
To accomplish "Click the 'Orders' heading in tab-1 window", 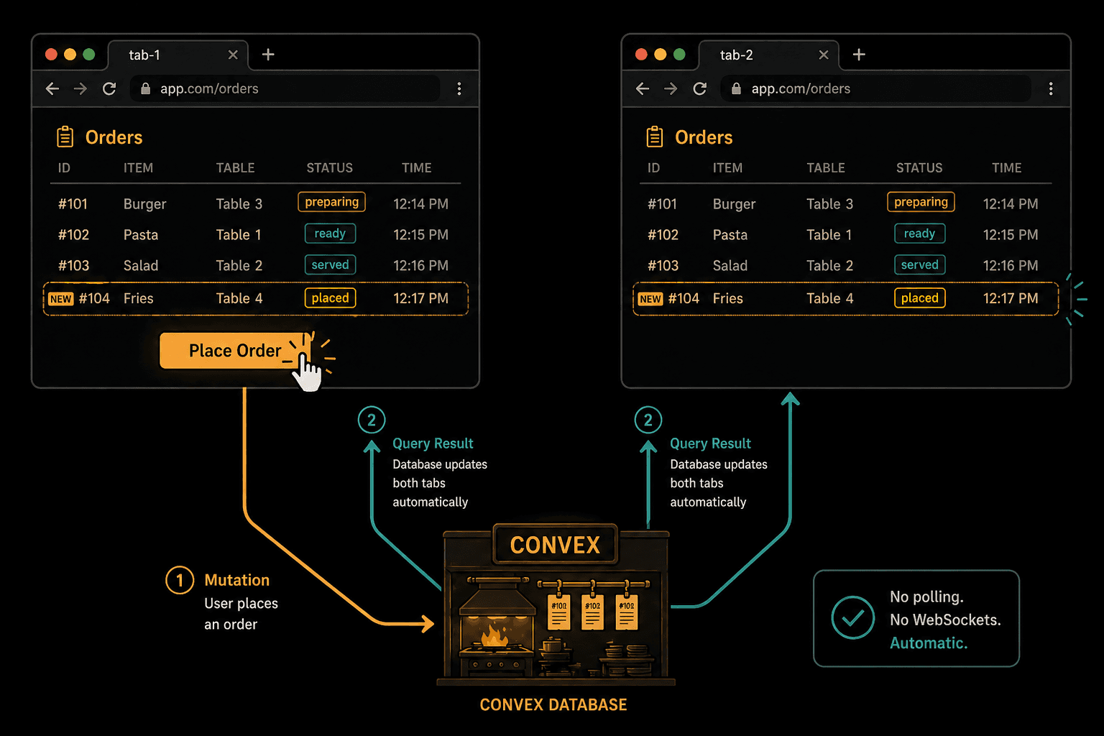I will [114, 137].
